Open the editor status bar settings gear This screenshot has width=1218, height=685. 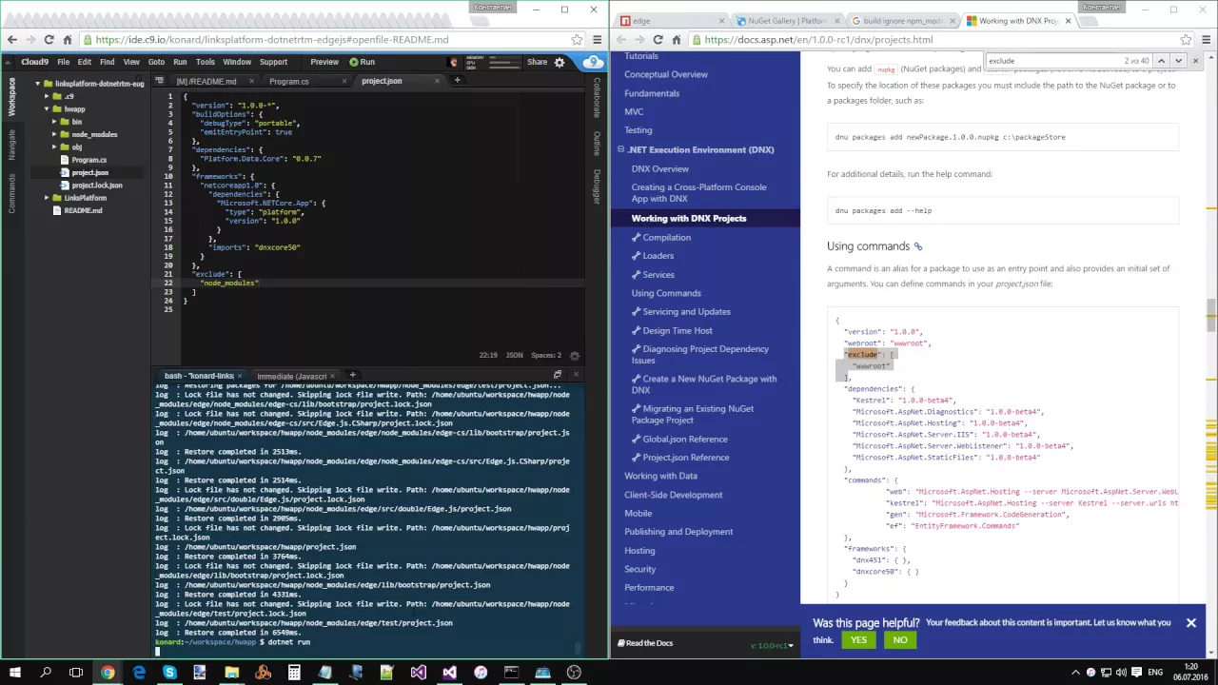pos(575,355)
